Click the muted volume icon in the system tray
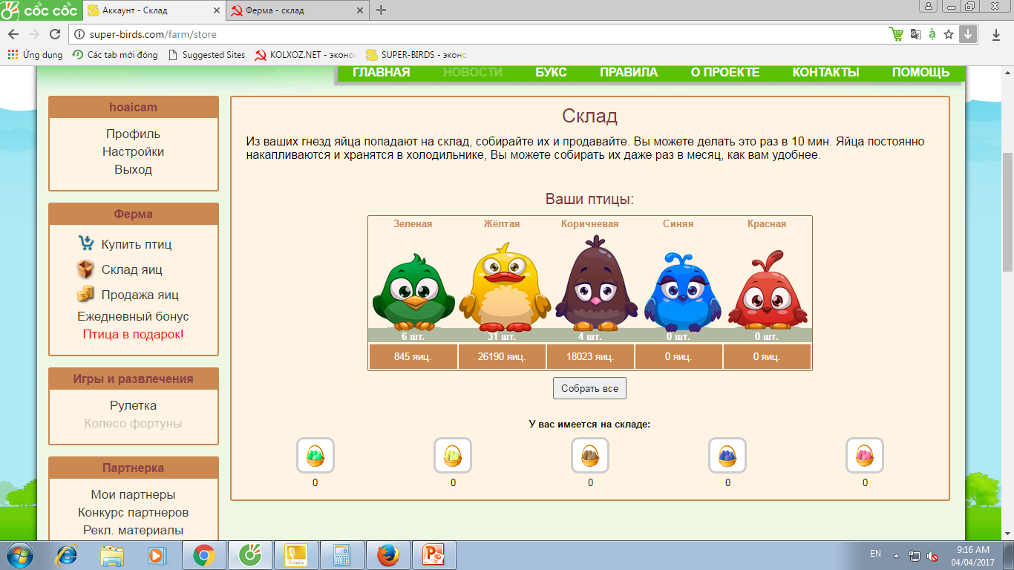This screenshot has height=570, width=1014. click(933, 556)
